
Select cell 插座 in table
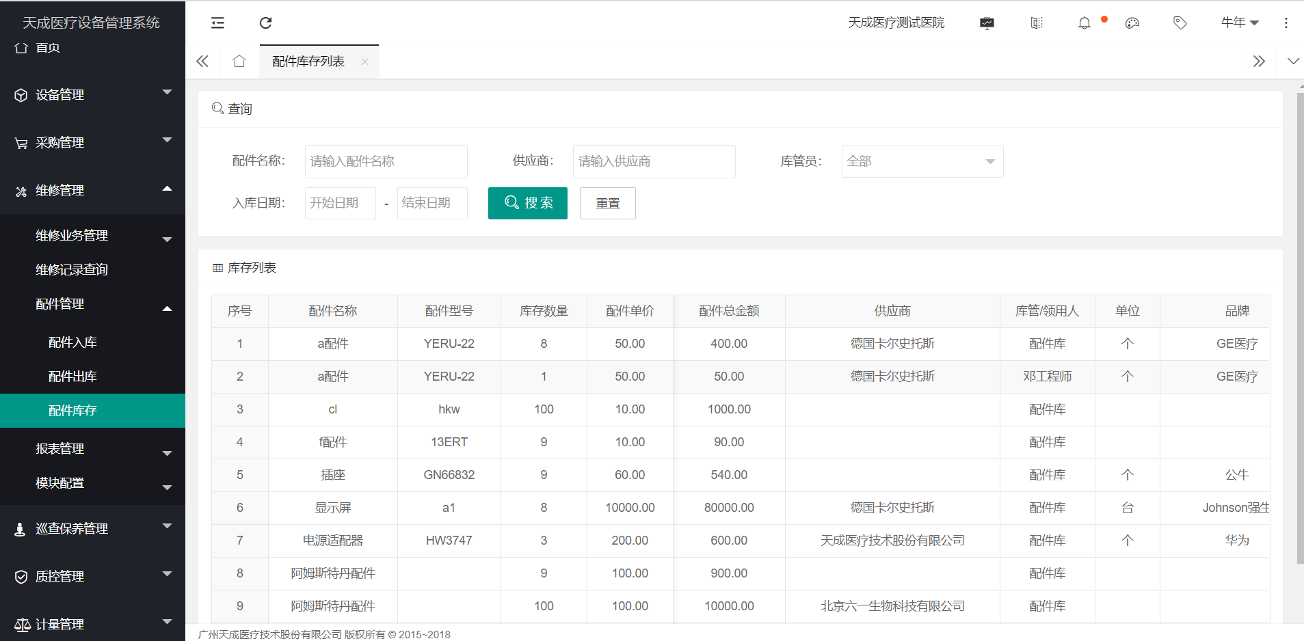point(333,475)
